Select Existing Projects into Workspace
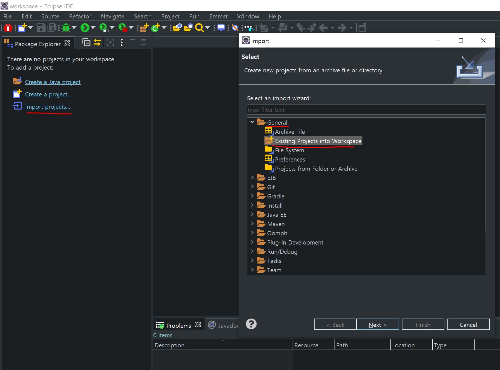This screenshot has height=370, width=500. [318, 141]
